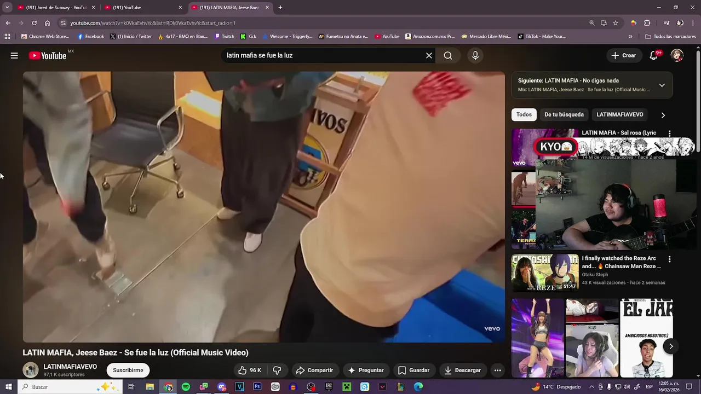The image size is (701, 394).
Task: Open the Zoom icon in address bar
Action: (591, 23)
